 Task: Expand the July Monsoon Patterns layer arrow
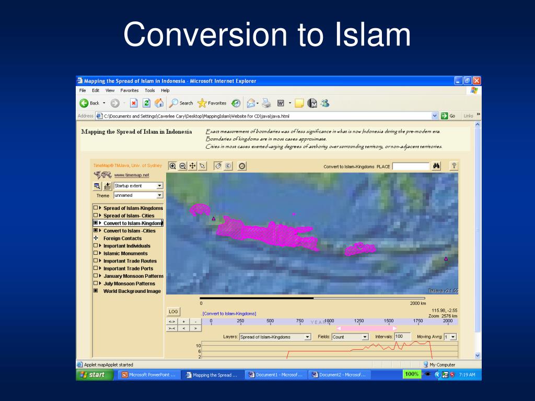(100, 284)
